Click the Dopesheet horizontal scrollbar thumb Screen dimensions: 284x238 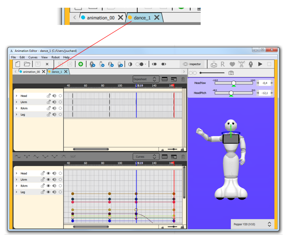click(91, 149)
